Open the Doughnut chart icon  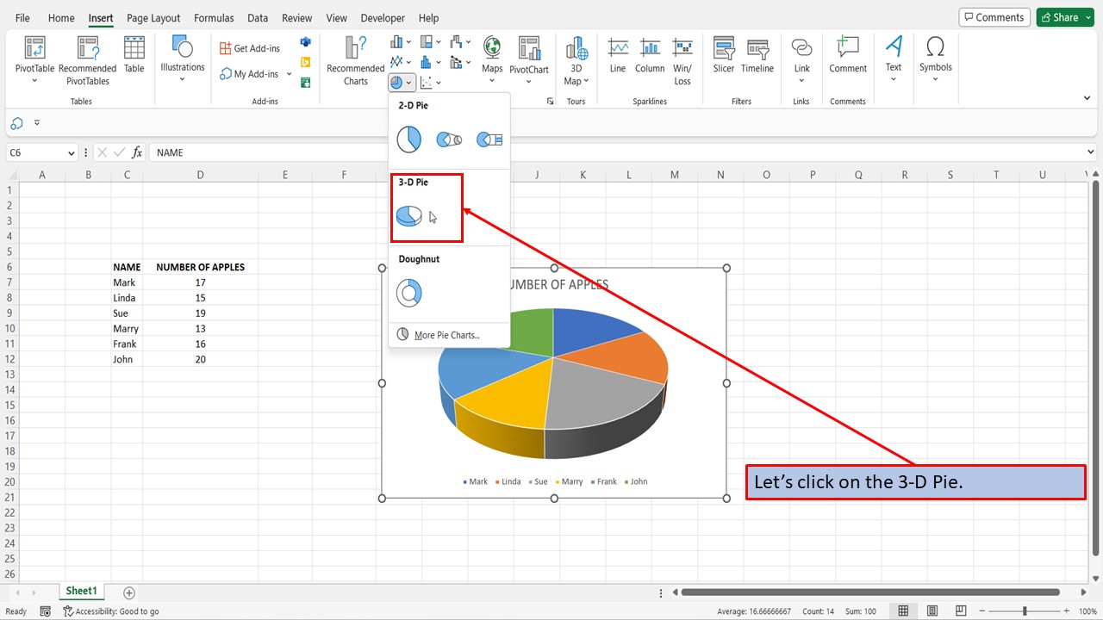408,293
